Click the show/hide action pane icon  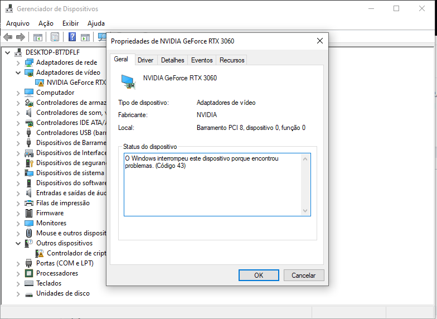85,37
